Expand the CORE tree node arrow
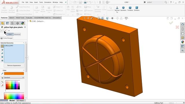This screenshot has height=104, width=185. pyautogui.click(x=28, y=21)
